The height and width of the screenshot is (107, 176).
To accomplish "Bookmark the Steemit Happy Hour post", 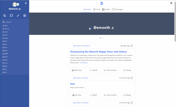I will tap(132, 46).
